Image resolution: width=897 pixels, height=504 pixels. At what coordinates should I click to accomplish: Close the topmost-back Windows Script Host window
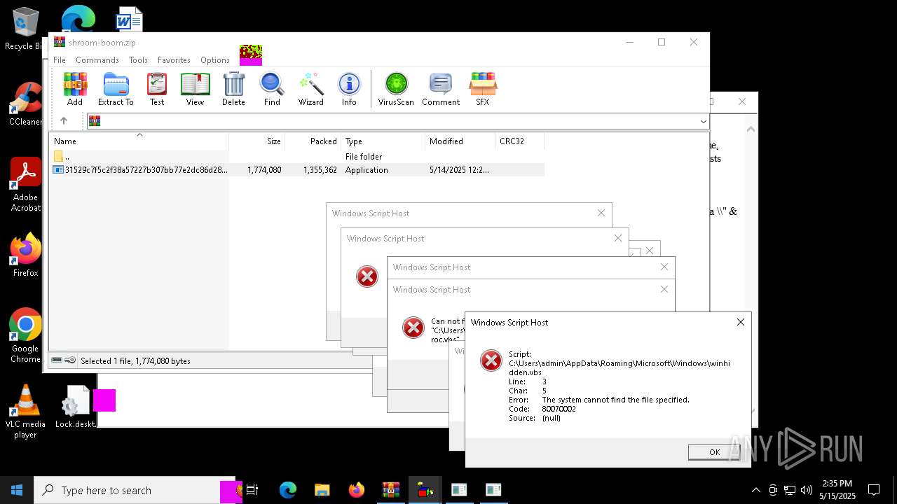coord(601,213)
